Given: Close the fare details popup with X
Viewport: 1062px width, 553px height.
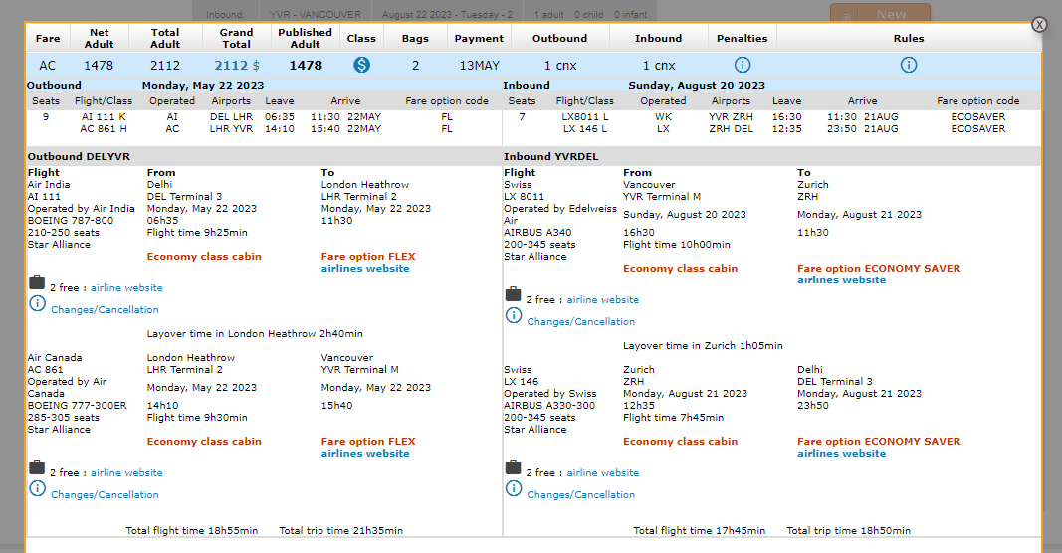Looking at the screenshot, I should pyautogui.click(x=1039, y=25).
